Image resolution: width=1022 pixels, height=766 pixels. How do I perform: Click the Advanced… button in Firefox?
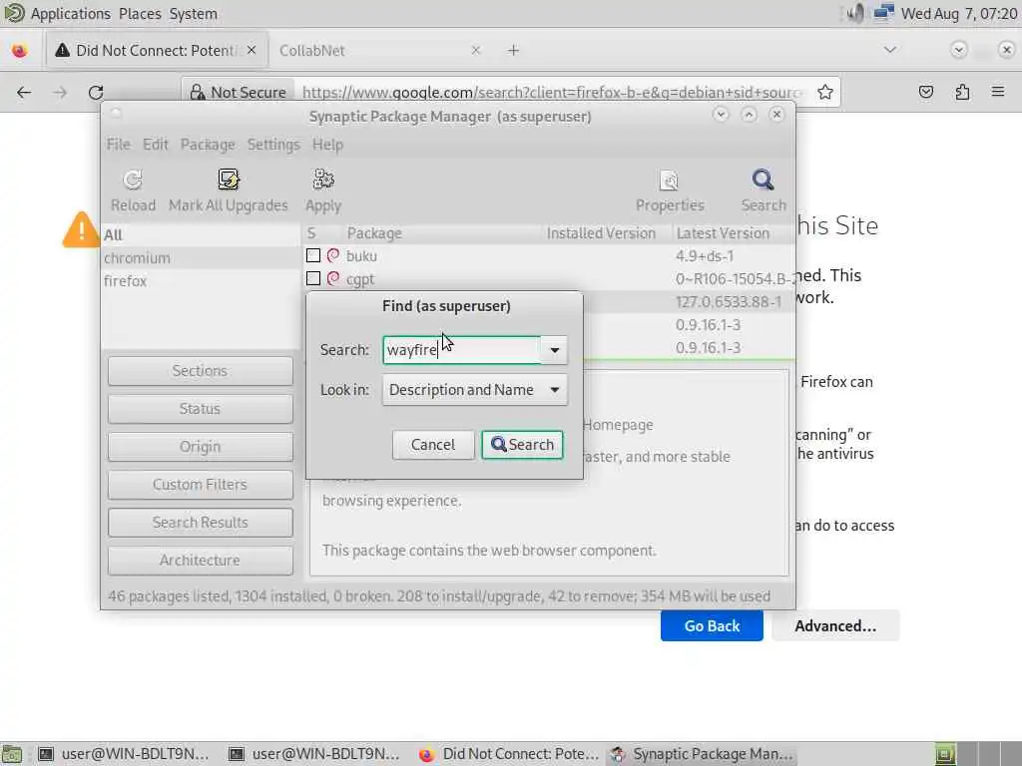pos(835,626)
